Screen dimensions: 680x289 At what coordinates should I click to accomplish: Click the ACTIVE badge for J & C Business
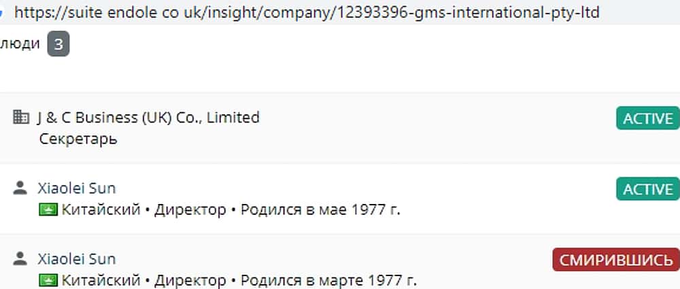point(647,118)
